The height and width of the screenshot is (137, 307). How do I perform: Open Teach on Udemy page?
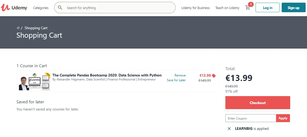227,8
